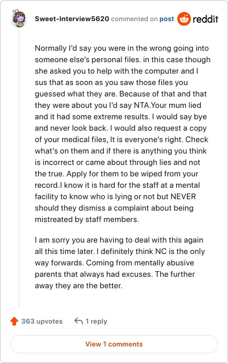Image resolution: width=228 pixels, height=363 pixels.
Task: Click the "1 reply" label
Action: 96,321
